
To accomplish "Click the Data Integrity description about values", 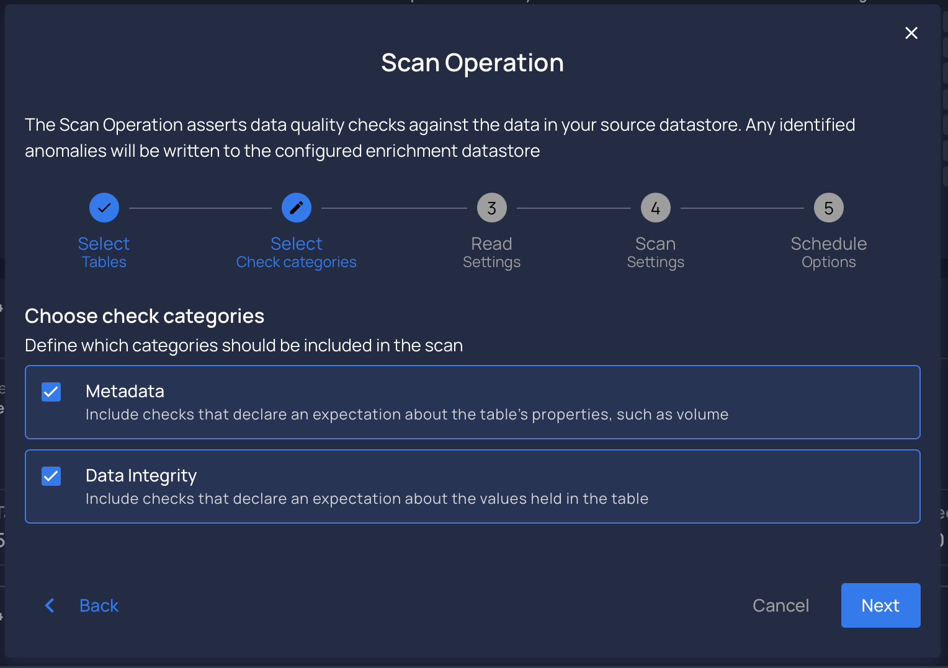I will 367,499.
